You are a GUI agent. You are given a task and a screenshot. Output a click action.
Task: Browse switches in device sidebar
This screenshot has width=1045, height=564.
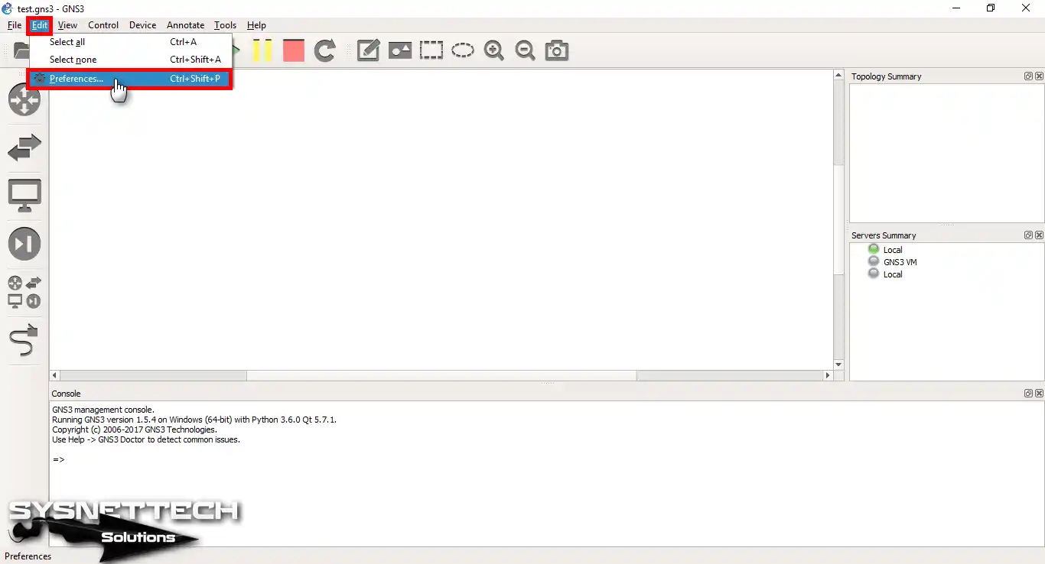[x=24, y=147]
